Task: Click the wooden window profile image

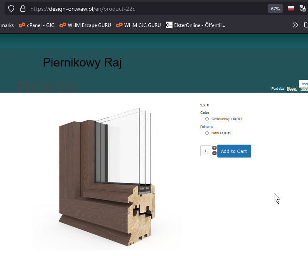Action: (x=107, y=177)
